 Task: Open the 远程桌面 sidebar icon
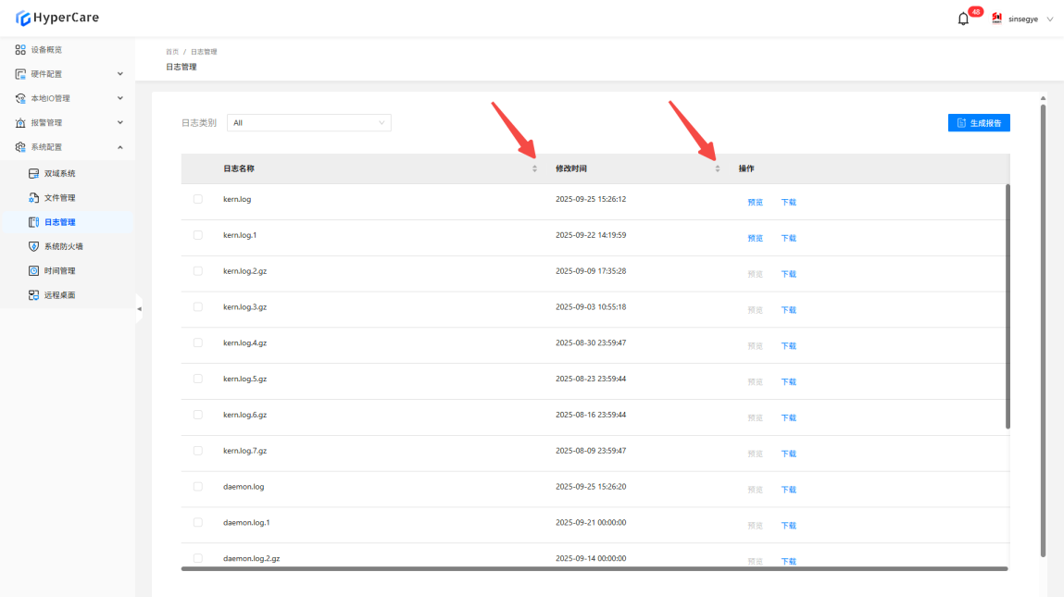click(x=34, y=295)
